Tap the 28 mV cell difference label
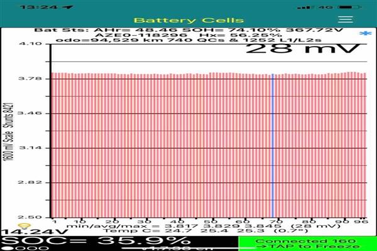This screenshot has width=377, height=251. [303, 49]
